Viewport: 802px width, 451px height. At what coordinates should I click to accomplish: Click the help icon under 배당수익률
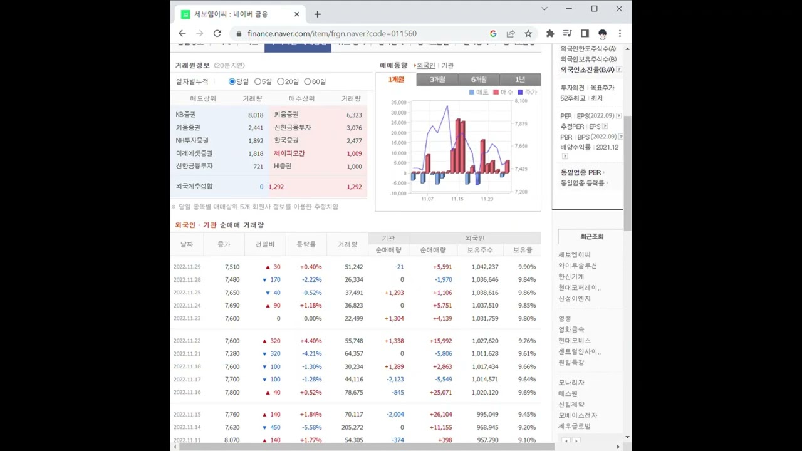[565, 157]
